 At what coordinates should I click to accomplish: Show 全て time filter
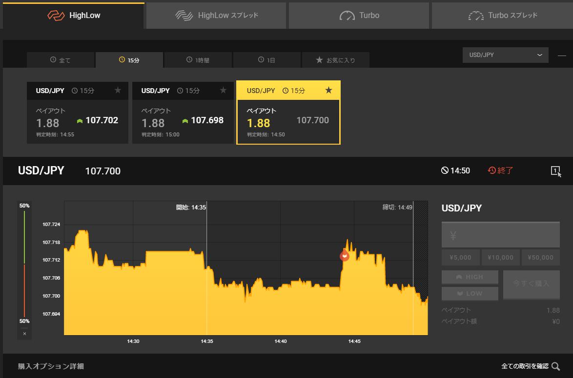tap(61, 60)
